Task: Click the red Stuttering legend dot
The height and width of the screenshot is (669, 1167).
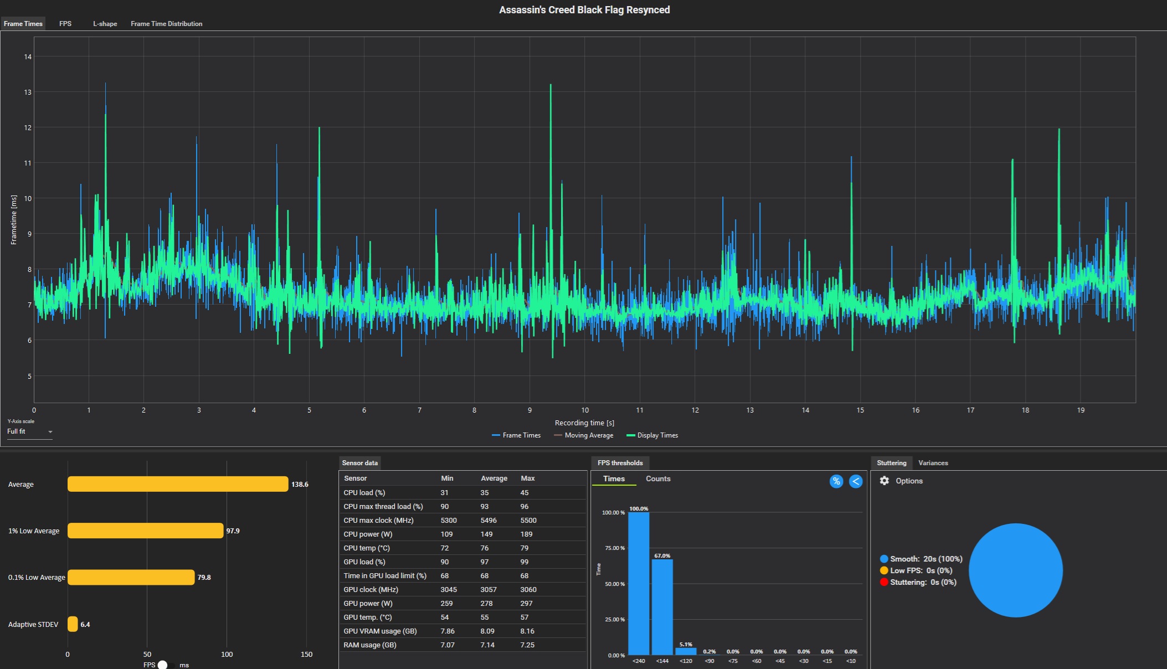Action: 884,582
